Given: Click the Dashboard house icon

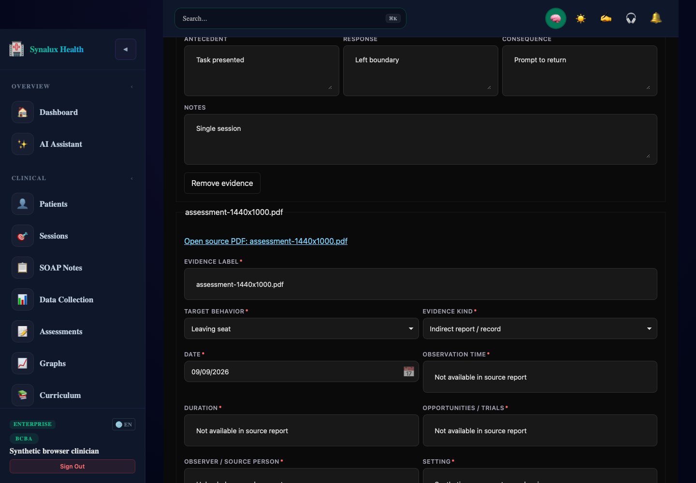Looking at the screenshot, I should click(x=23, y=112).
